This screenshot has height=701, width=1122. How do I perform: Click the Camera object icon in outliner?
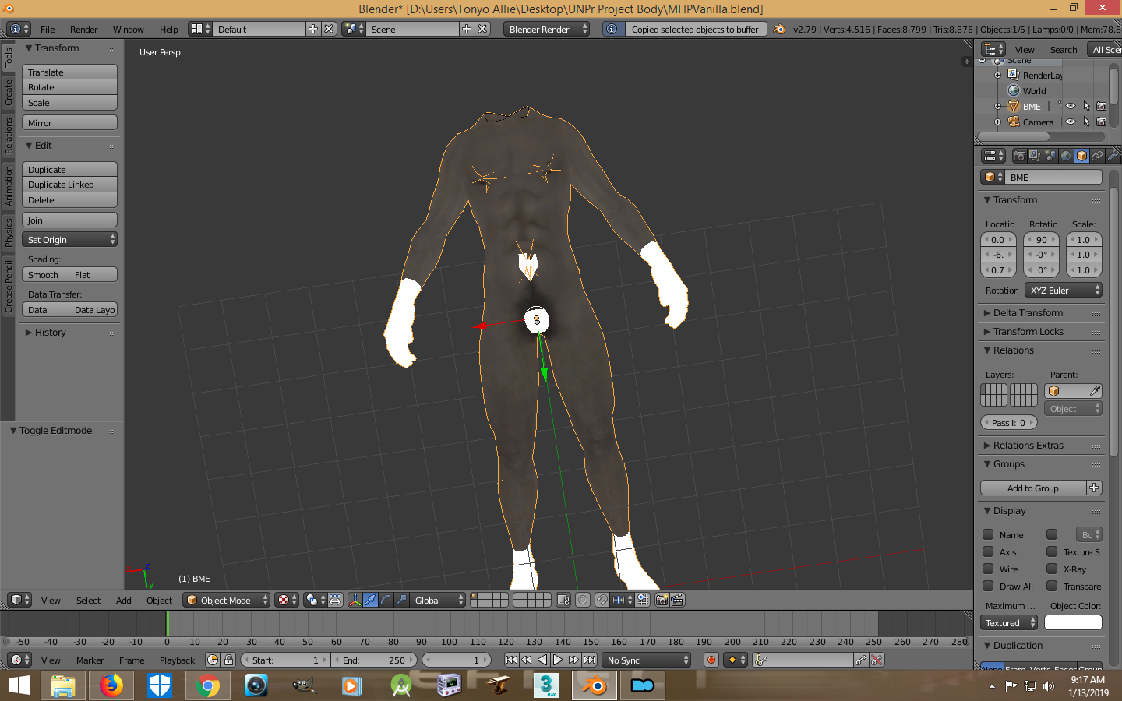(x=1014, y=122)
